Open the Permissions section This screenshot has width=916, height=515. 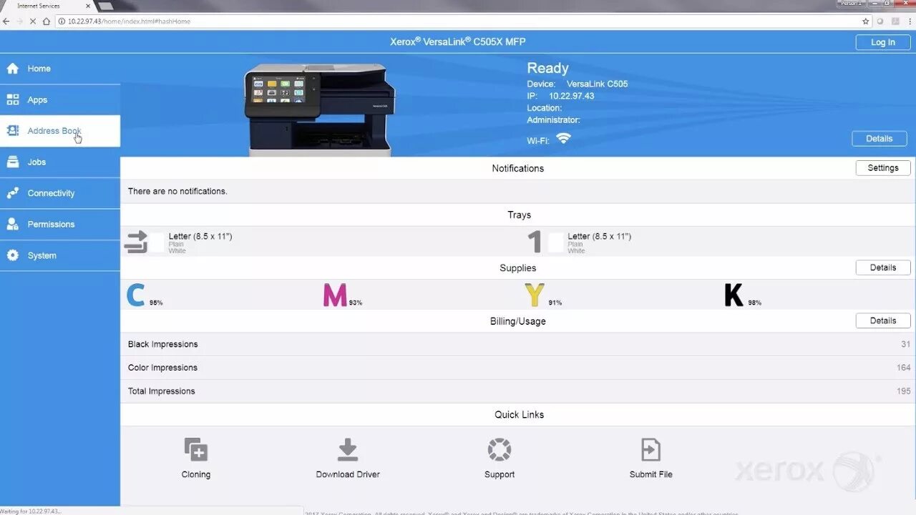[x=60, y=225]
